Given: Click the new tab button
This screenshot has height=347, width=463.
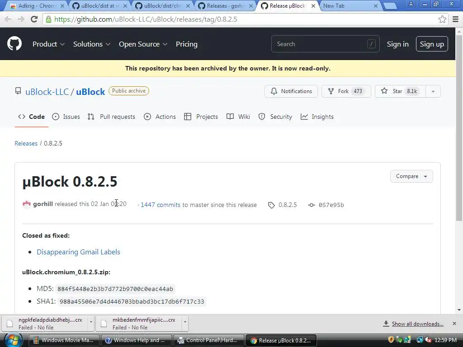Looking at the screenshot, I should [390, 6].
